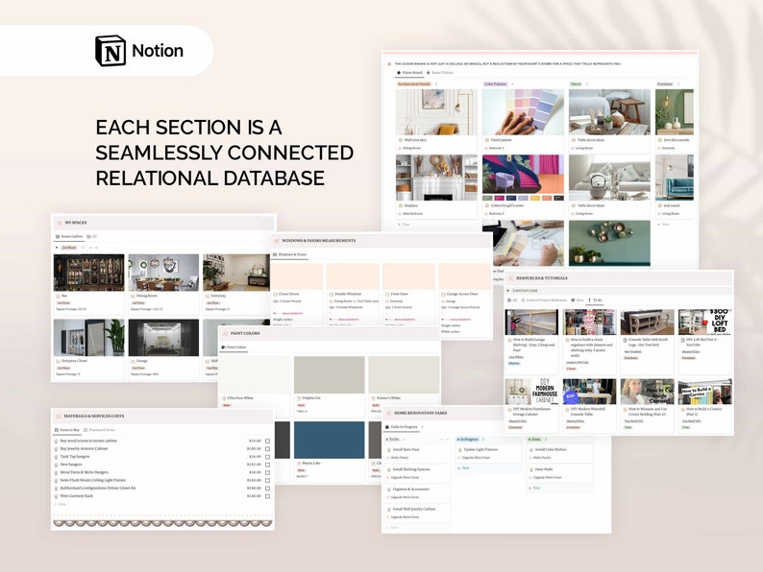Click page icon beside Wall trim idea
The width and height of the screenshot is (763, 572).
(401, 140)
